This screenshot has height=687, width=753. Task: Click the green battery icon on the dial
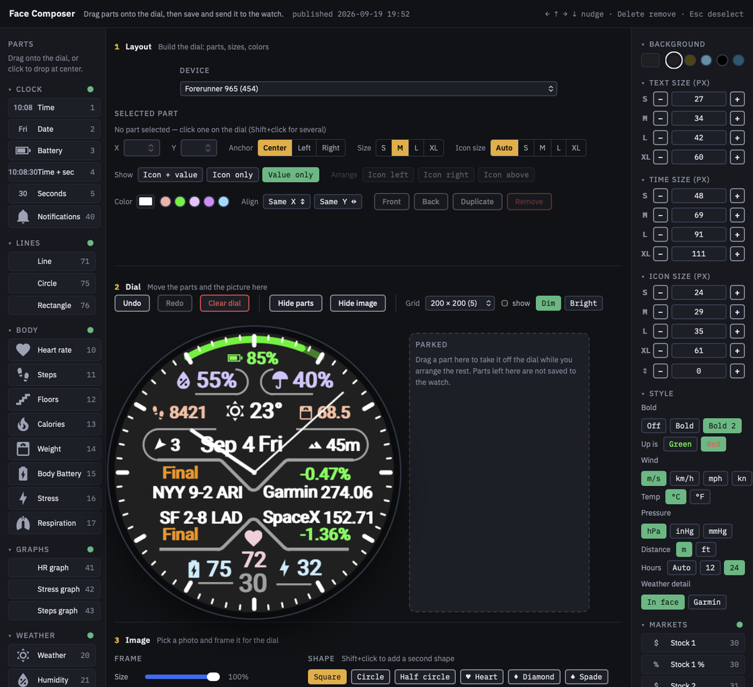coord(235,358)
